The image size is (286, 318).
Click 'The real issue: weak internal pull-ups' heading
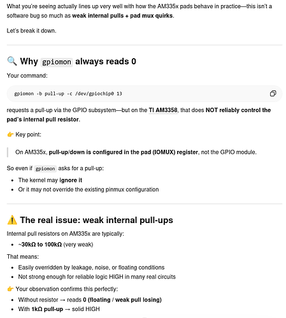(x=96, y=220)
